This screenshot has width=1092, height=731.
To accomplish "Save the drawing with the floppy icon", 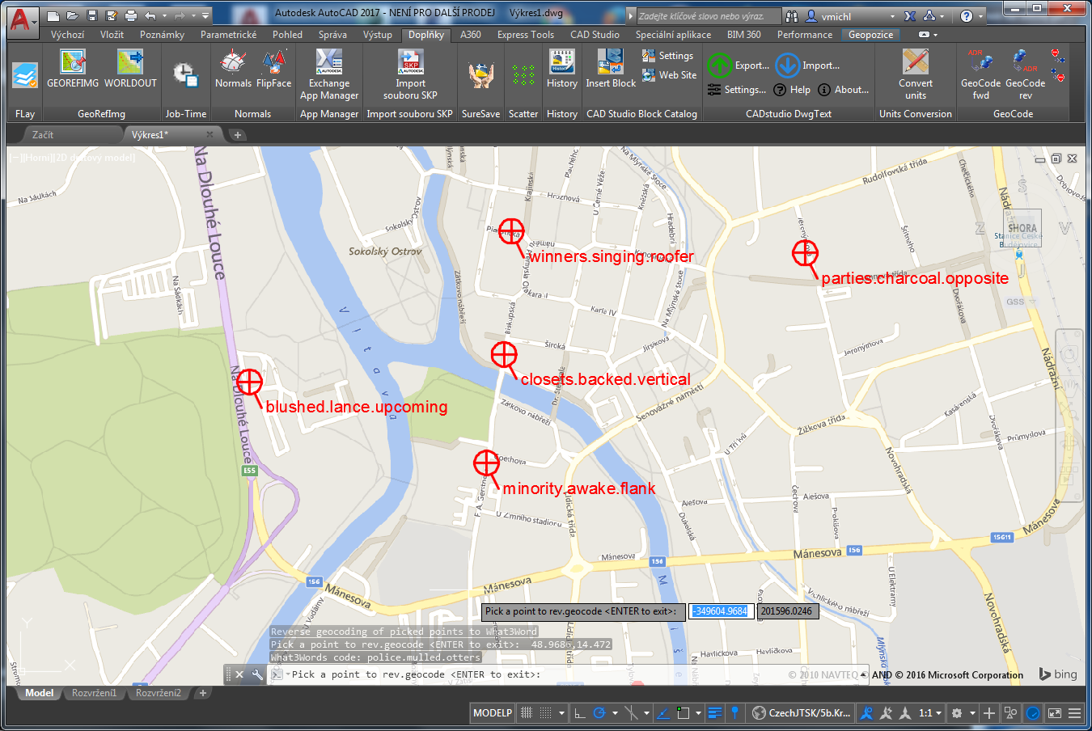I will pyautogui.click(x=92, y=15).
